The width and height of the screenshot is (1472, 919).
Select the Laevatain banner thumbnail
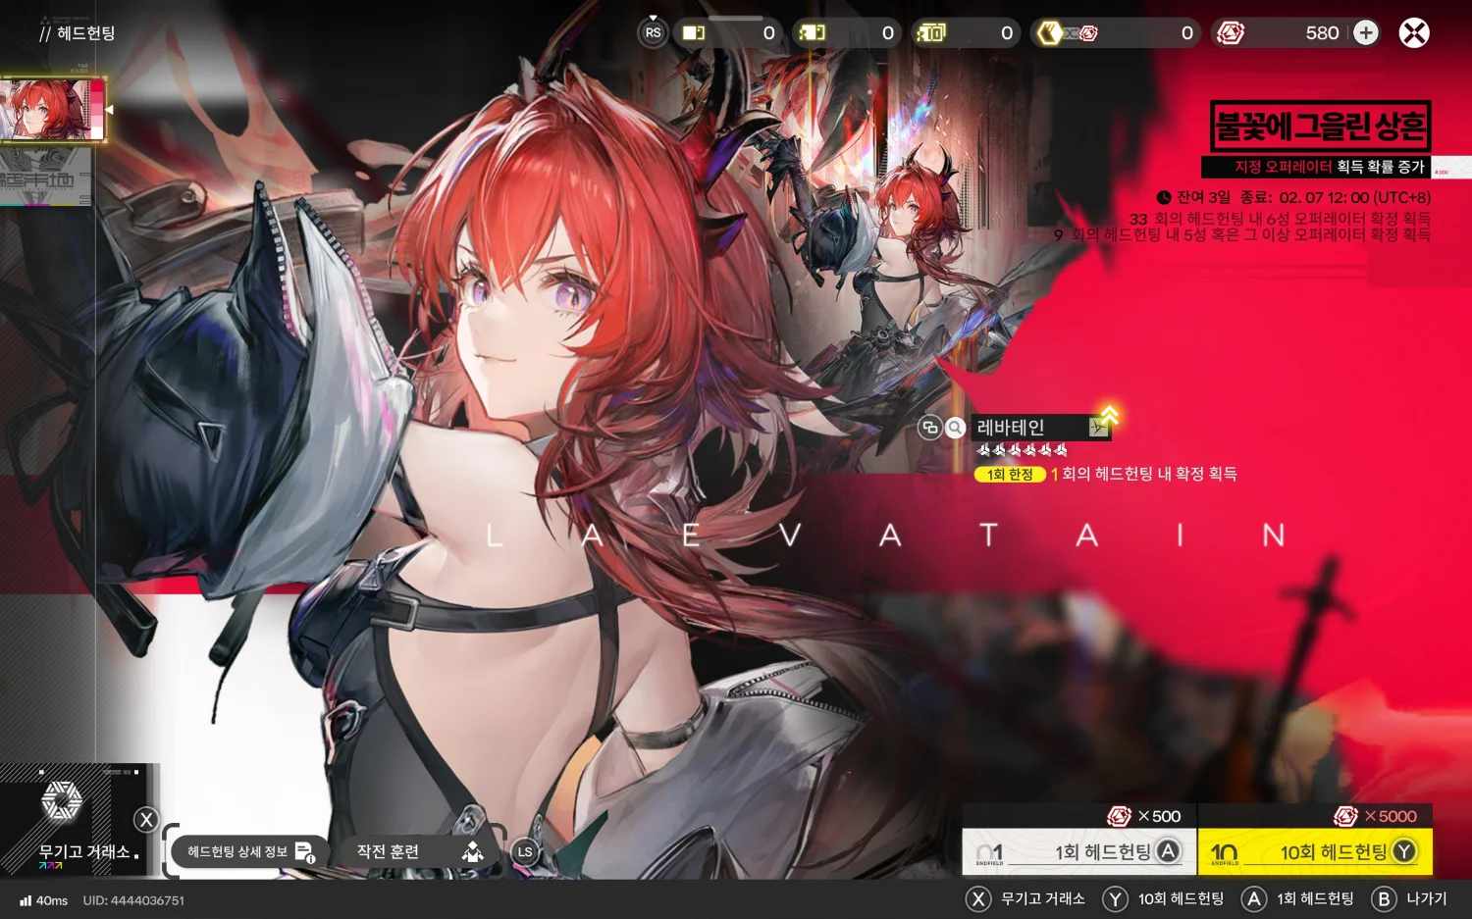tap(52, 110)
